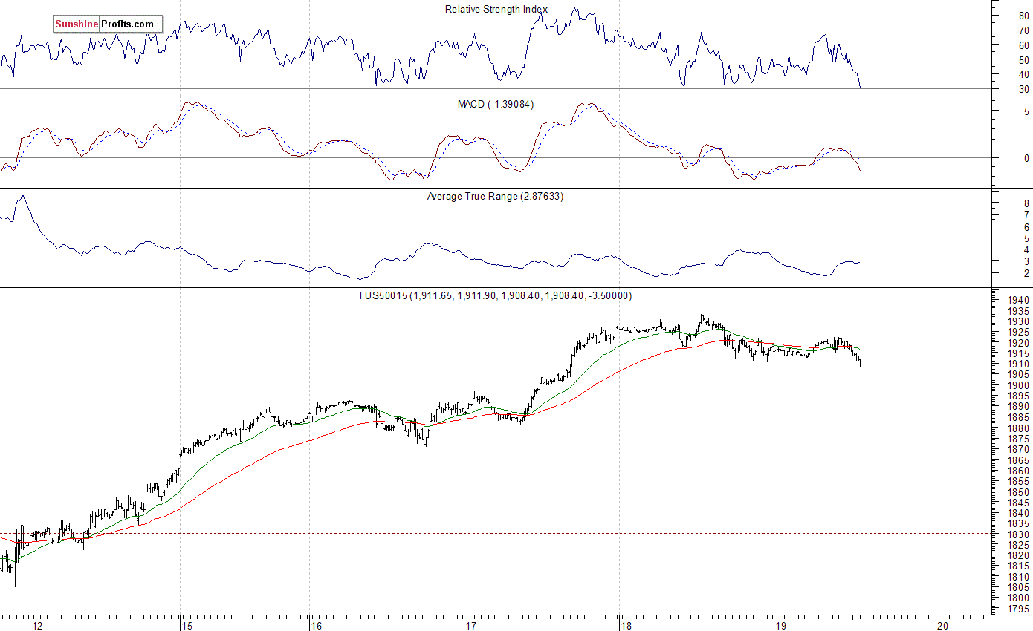Image resolution: width=1033 pixels, height=631 pixels.
Task: Click the 1850 price axis label
Action: point(1018,492)
